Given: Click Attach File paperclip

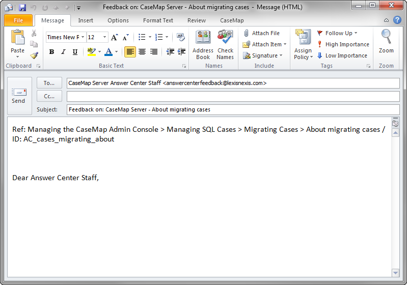Looking at the screenshot, I should (x=261, y=33).
